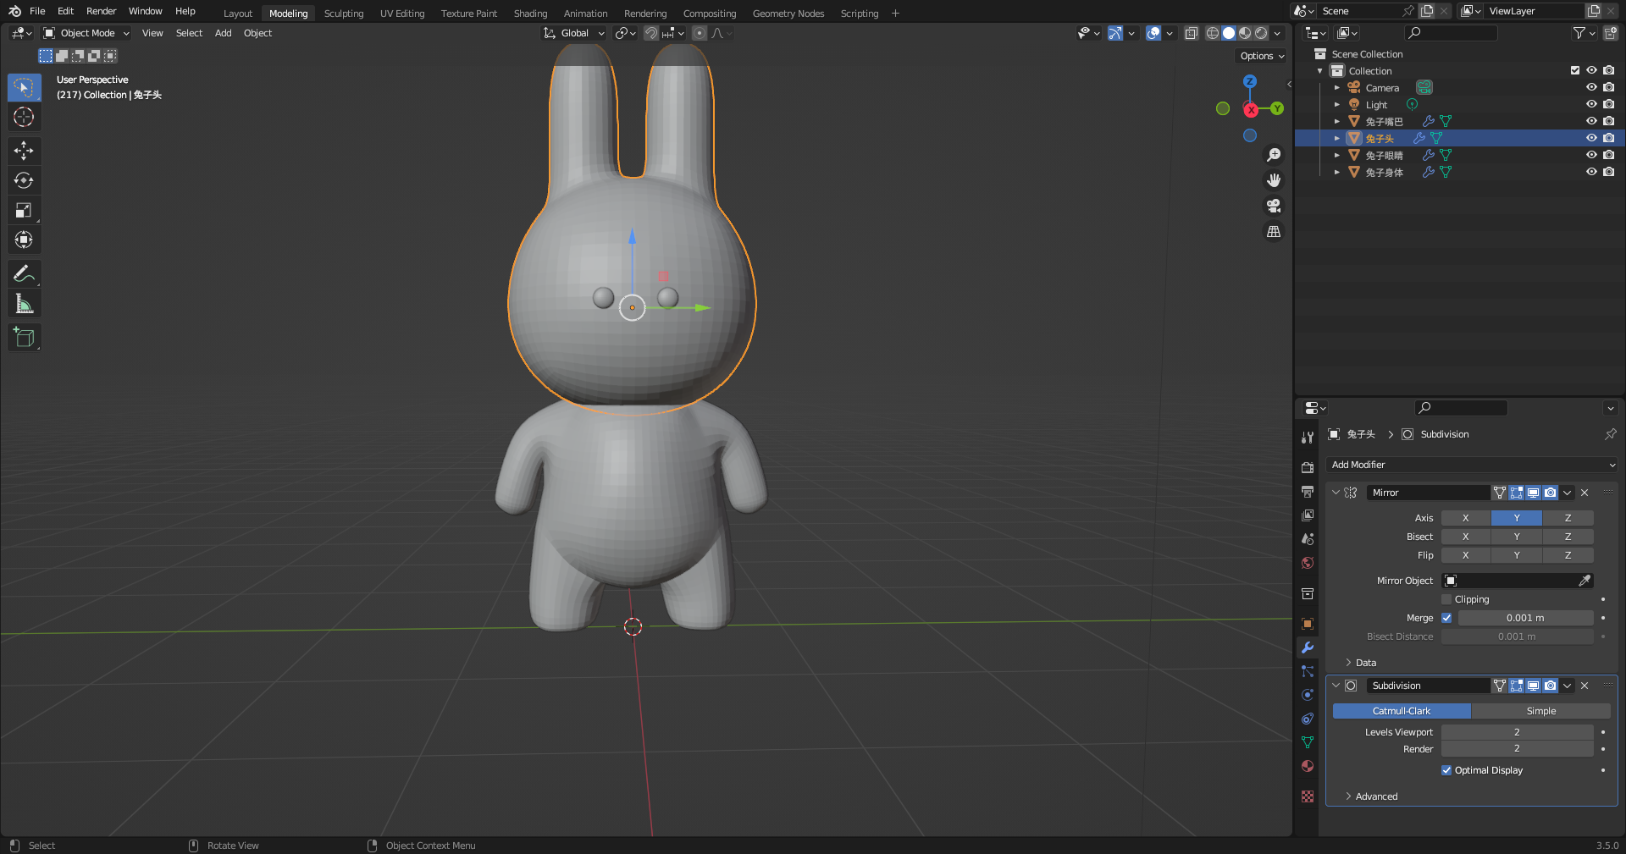Disable render for Light object
The height and width of the screenshot is (854, 1626).
coord(1608,104)
